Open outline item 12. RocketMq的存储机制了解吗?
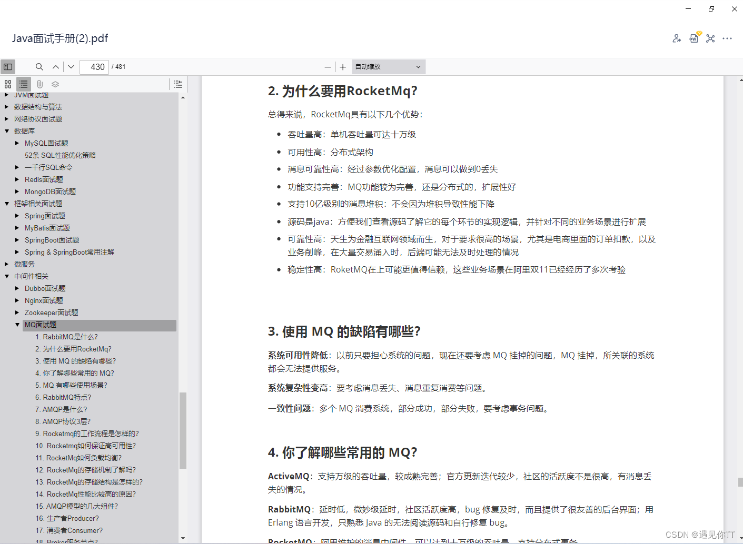Image resolution: width=743 pixels, height=544 pixels. [x=85, y=470]
